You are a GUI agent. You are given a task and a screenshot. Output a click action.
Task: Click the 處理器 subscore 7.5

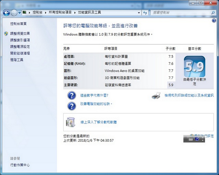point(171,57)
